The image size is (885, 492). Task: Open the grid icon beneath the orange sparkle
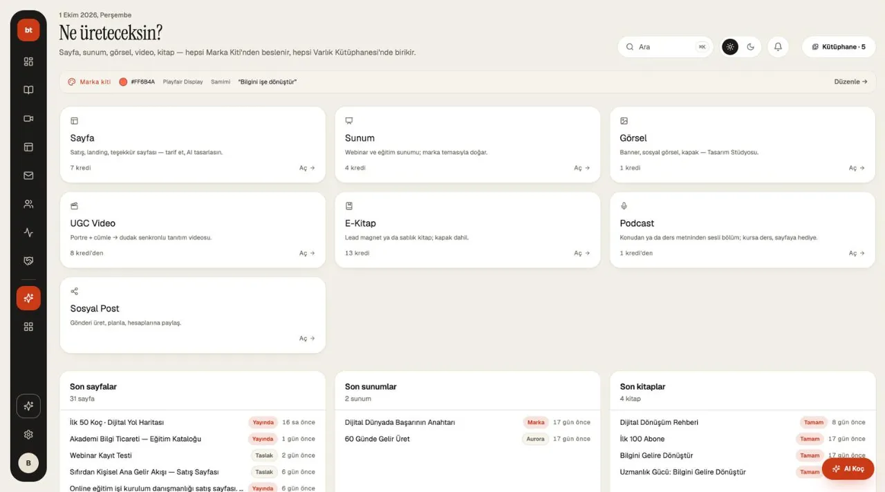(x=28, y=327)
